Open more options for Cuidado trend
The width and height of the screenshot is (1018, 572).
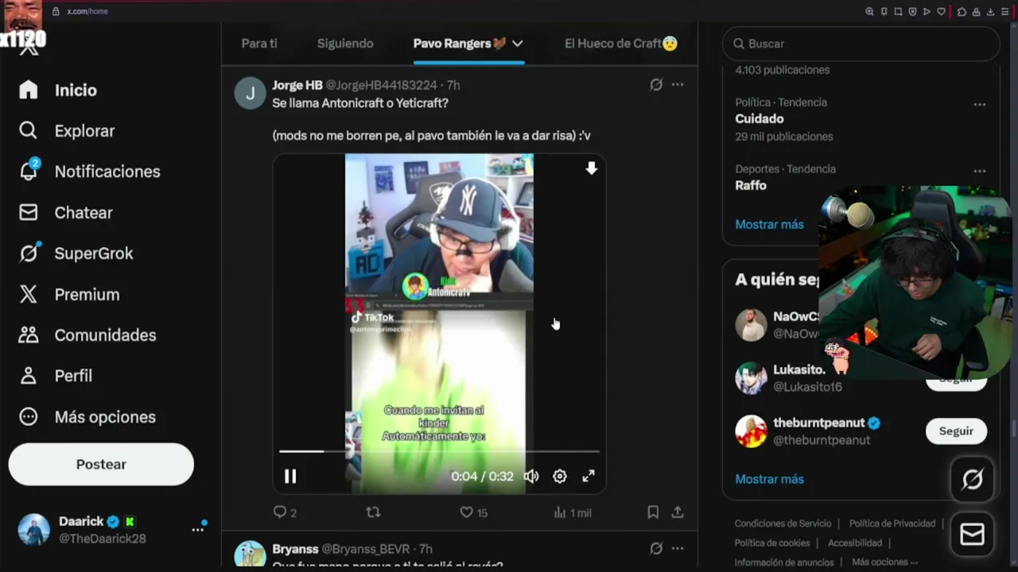[x=980, y=104]
